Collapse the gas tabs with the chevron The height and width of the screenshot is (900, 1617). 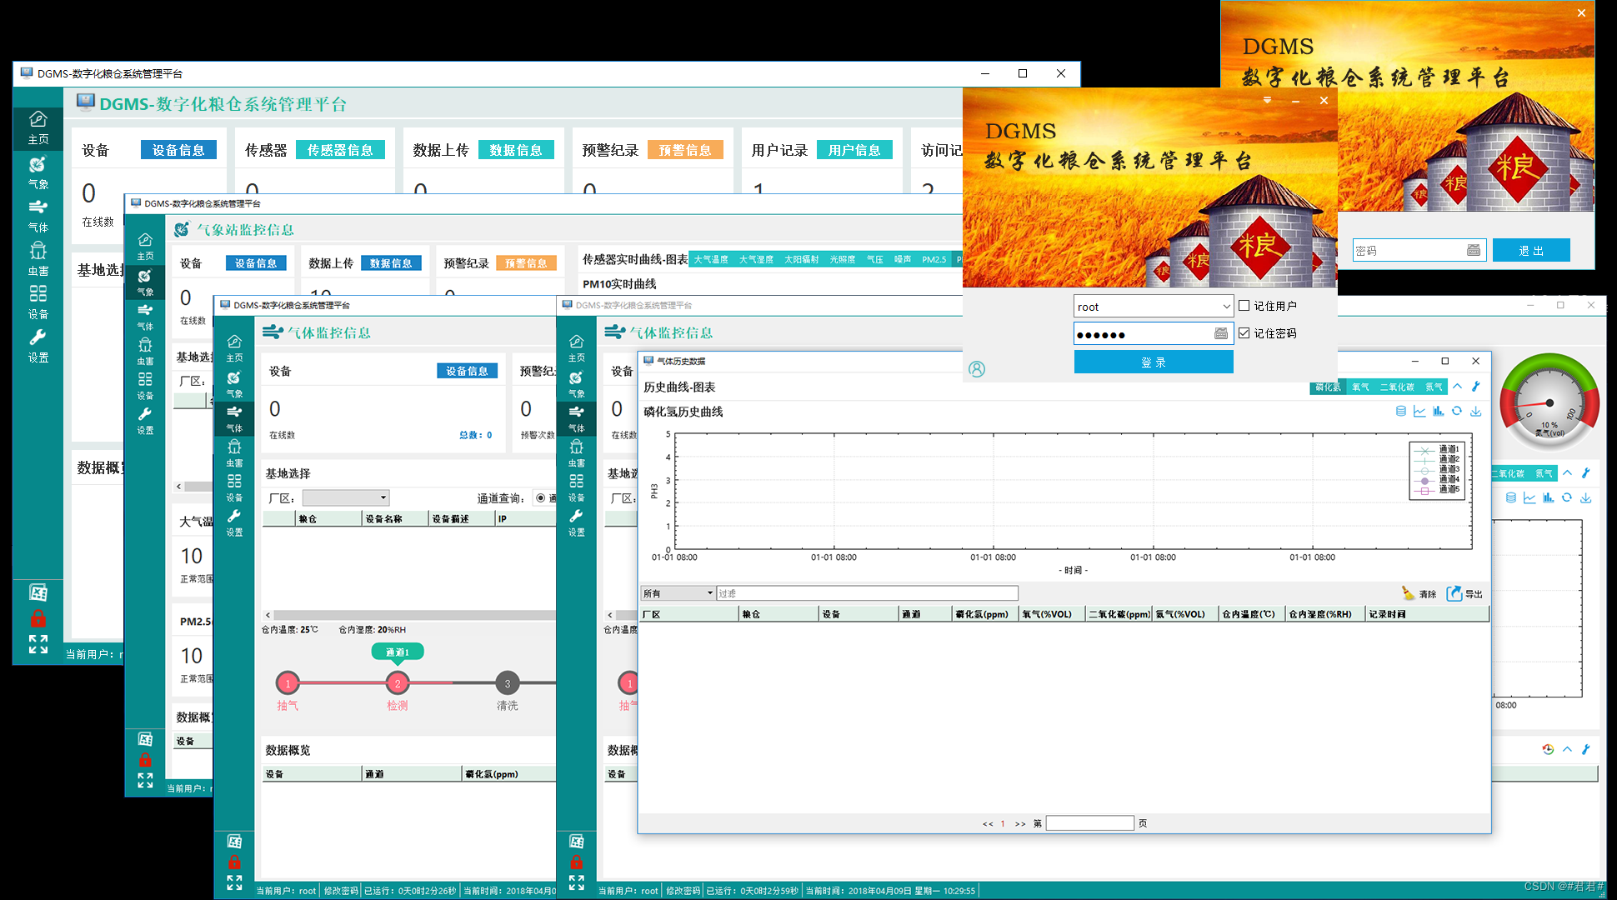point(1457,387)
